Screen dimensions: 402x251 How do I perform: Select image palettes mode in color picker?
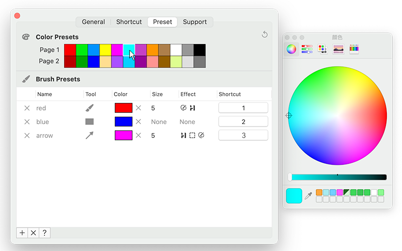click(338, 49)
